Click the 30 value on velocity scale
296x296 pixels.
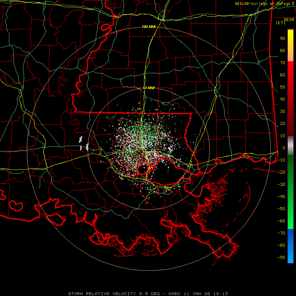(x=283, y=111)
